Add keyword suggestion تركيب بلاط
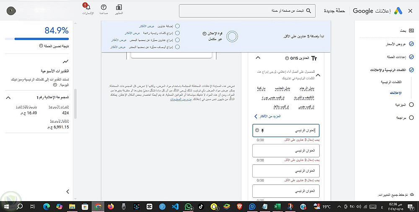Screen dimensions: 419x212 click(281, 107)
